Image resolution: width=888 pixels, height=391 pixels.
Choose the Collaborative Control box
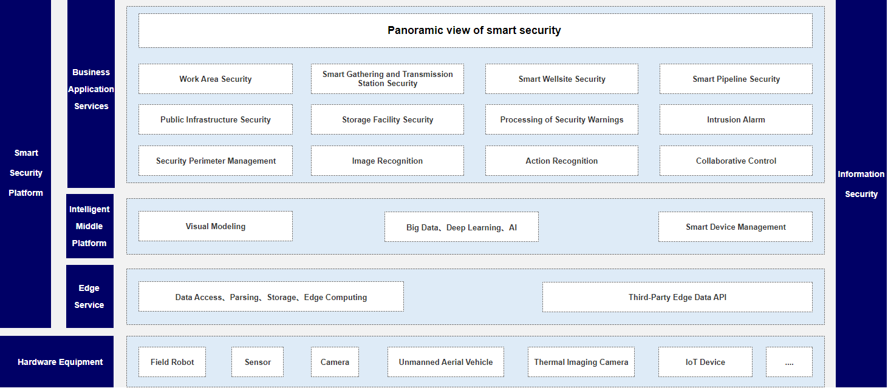point(736,161)
